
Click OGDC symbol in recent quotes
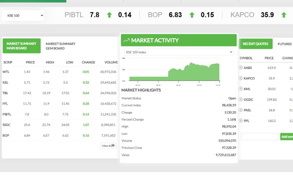coord(248,100)
